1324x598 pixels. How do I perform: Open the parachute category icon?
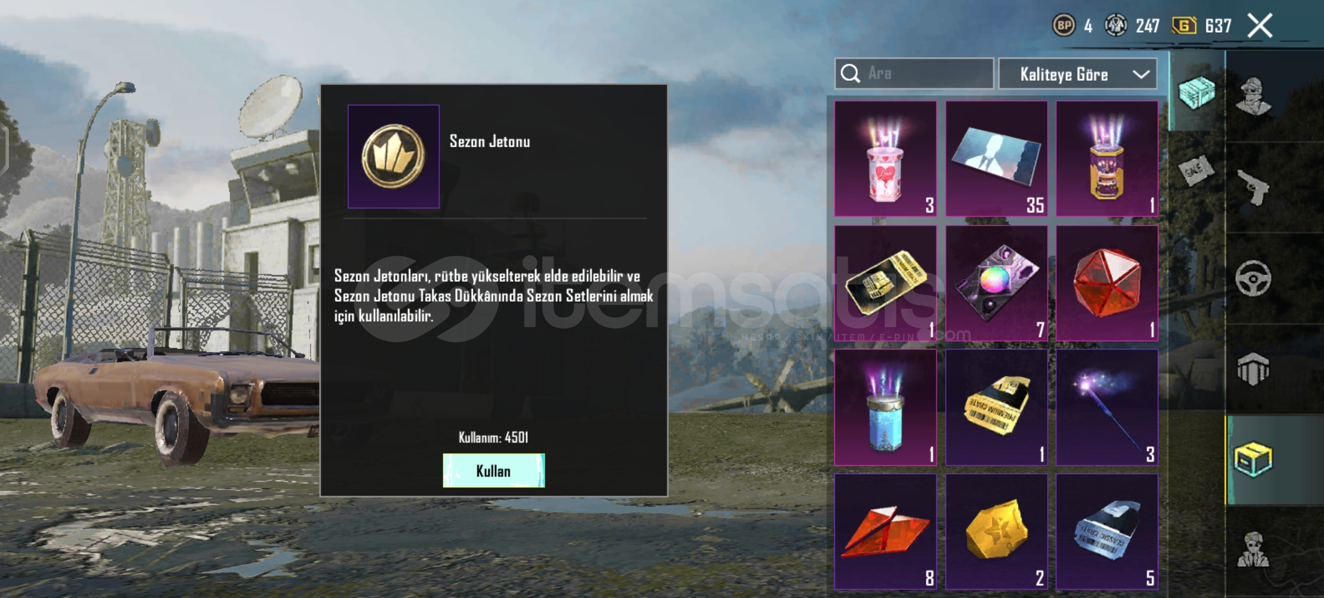[1253, 368]
